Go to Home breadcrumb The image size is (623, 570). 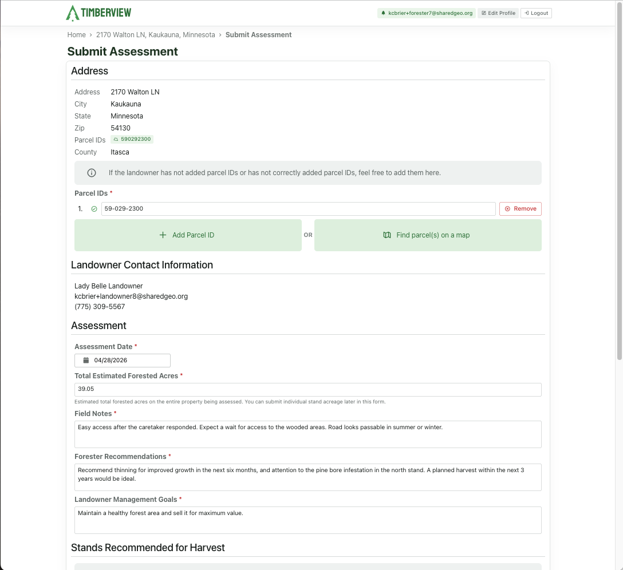[x=76, y=35]
